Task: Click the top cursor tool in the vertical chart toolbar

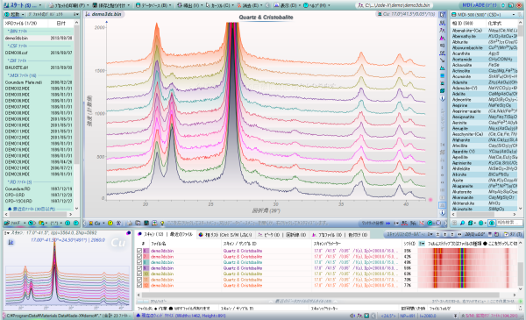Action: coord(443,14)
